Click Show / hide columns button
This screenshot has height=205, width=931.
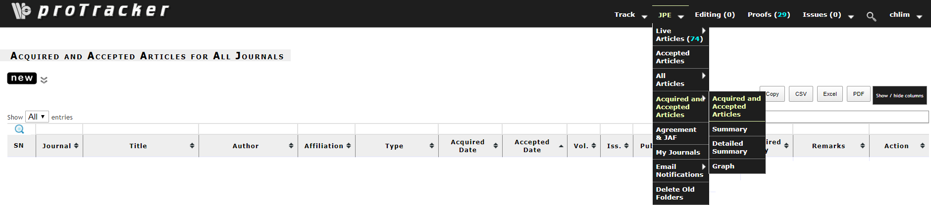coord(899,95)
